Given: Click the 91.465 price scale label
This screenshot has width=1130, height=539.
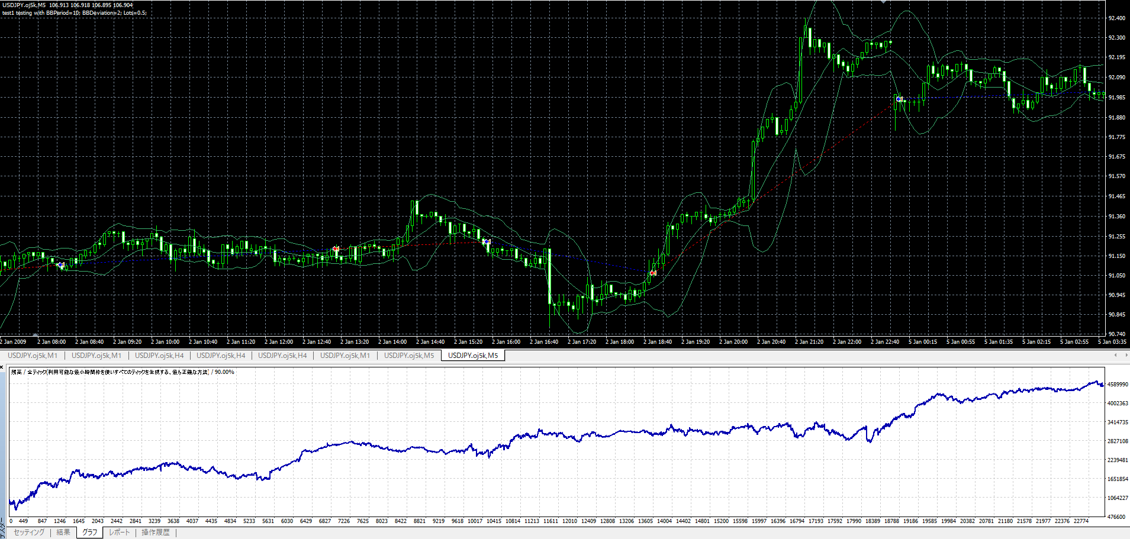Looking at the screenshot, I should (x=1117, y=196).
